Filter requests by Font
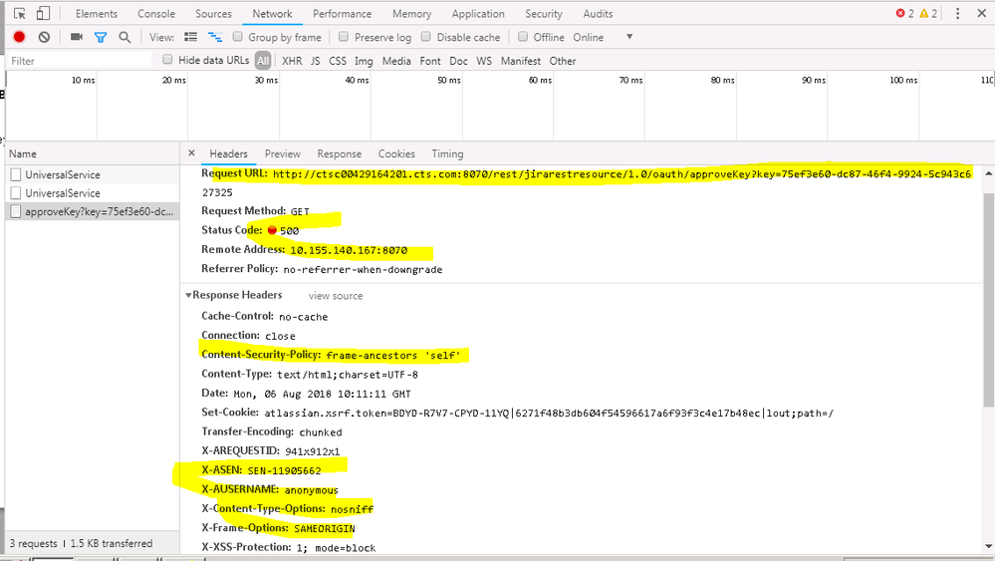The image size is (995, 561). (x=430, y=61)
